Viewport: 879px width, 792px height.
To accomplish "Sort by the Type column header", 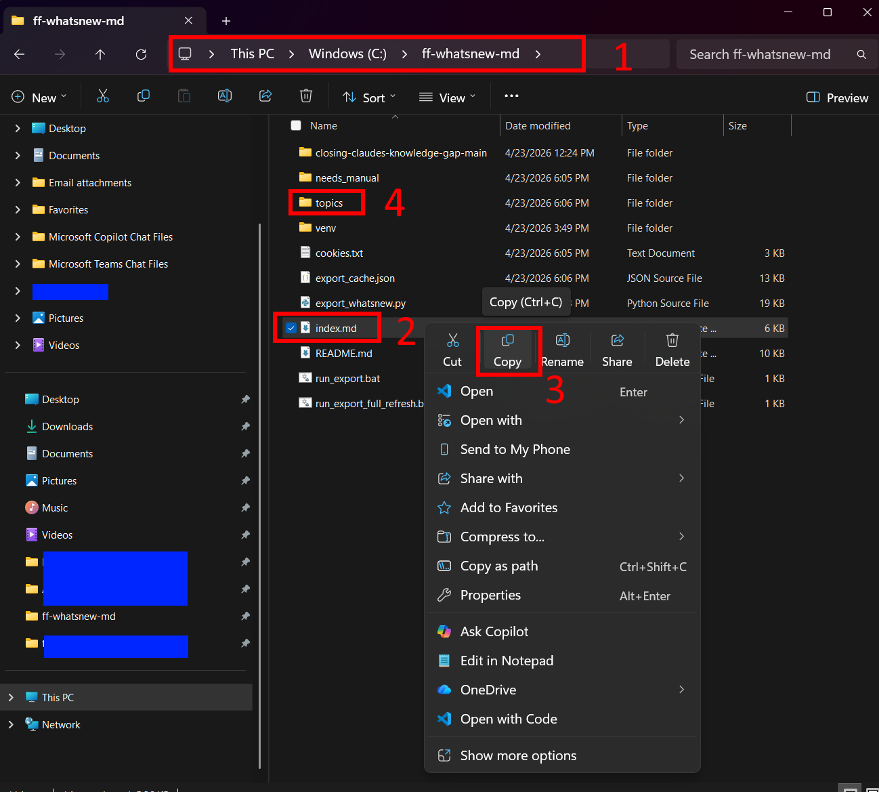I will pos(672,126).
